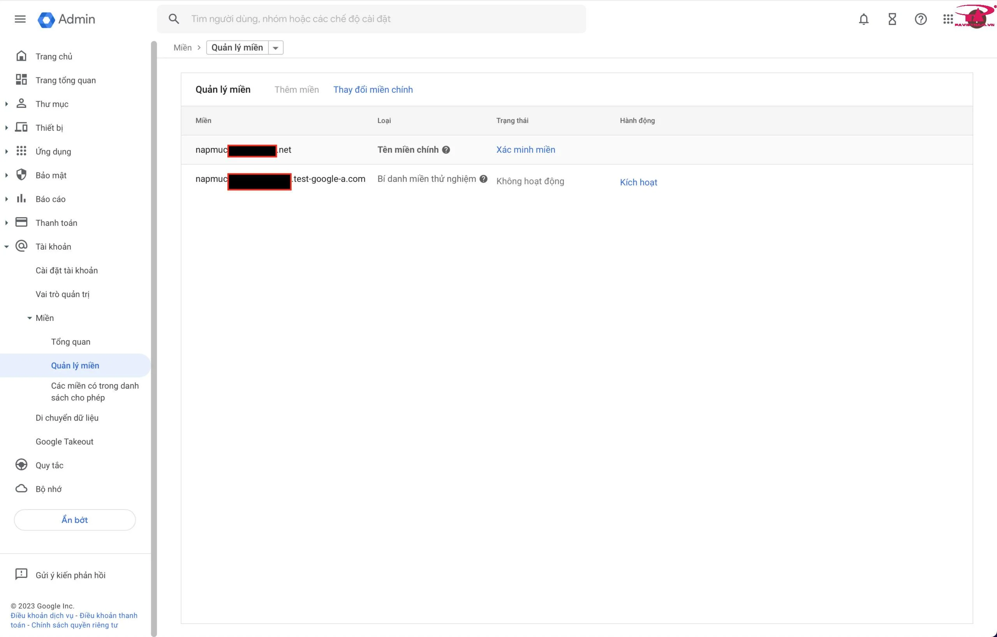Open the main hamburger menu

20,19
